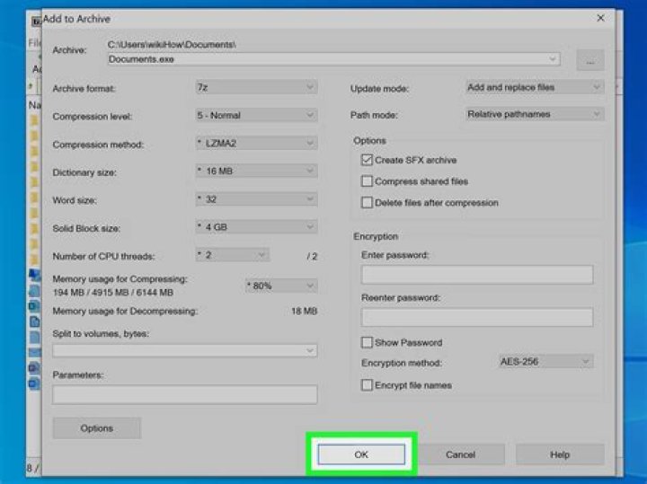Enable Create SFX archive checkbox

367,160
